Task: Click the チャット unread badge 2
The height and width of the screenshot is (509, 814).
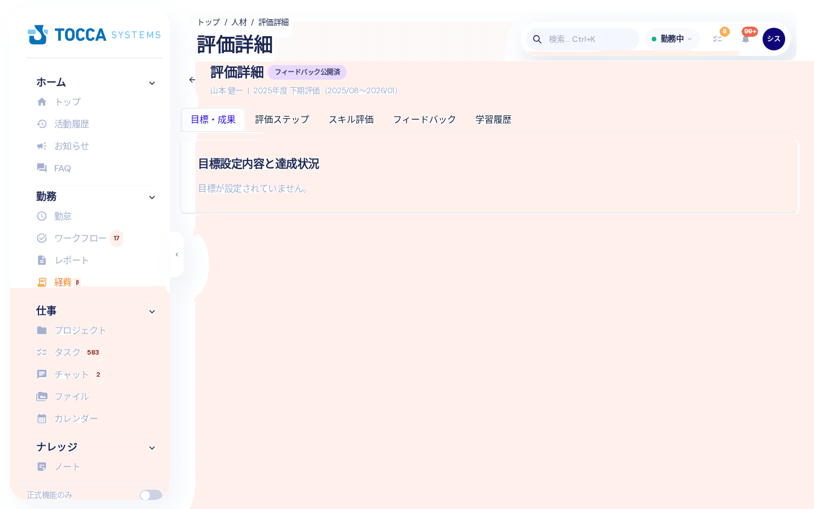Action: [x=98, y=374]
